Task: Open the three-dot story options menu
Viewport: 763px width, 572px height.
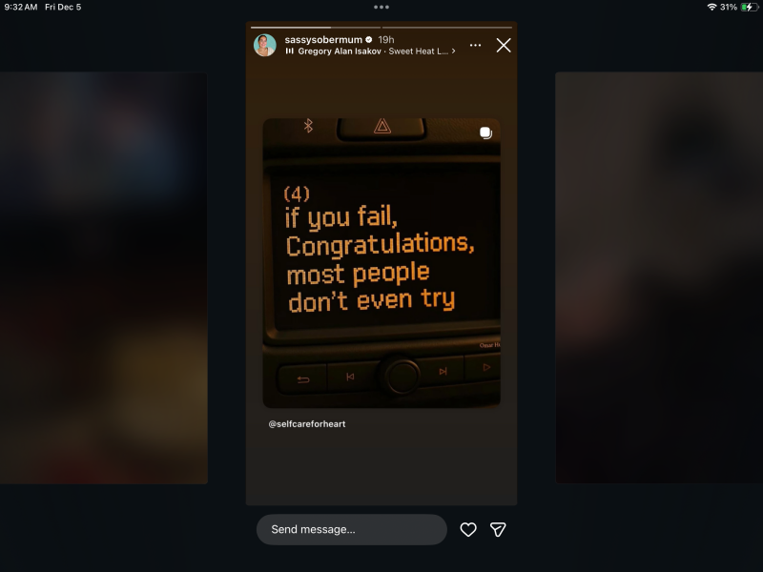Action: coord(475,45)
